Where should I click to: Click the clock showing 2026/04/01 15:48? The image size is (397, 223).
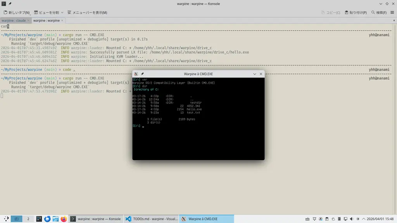coord(380,219)
